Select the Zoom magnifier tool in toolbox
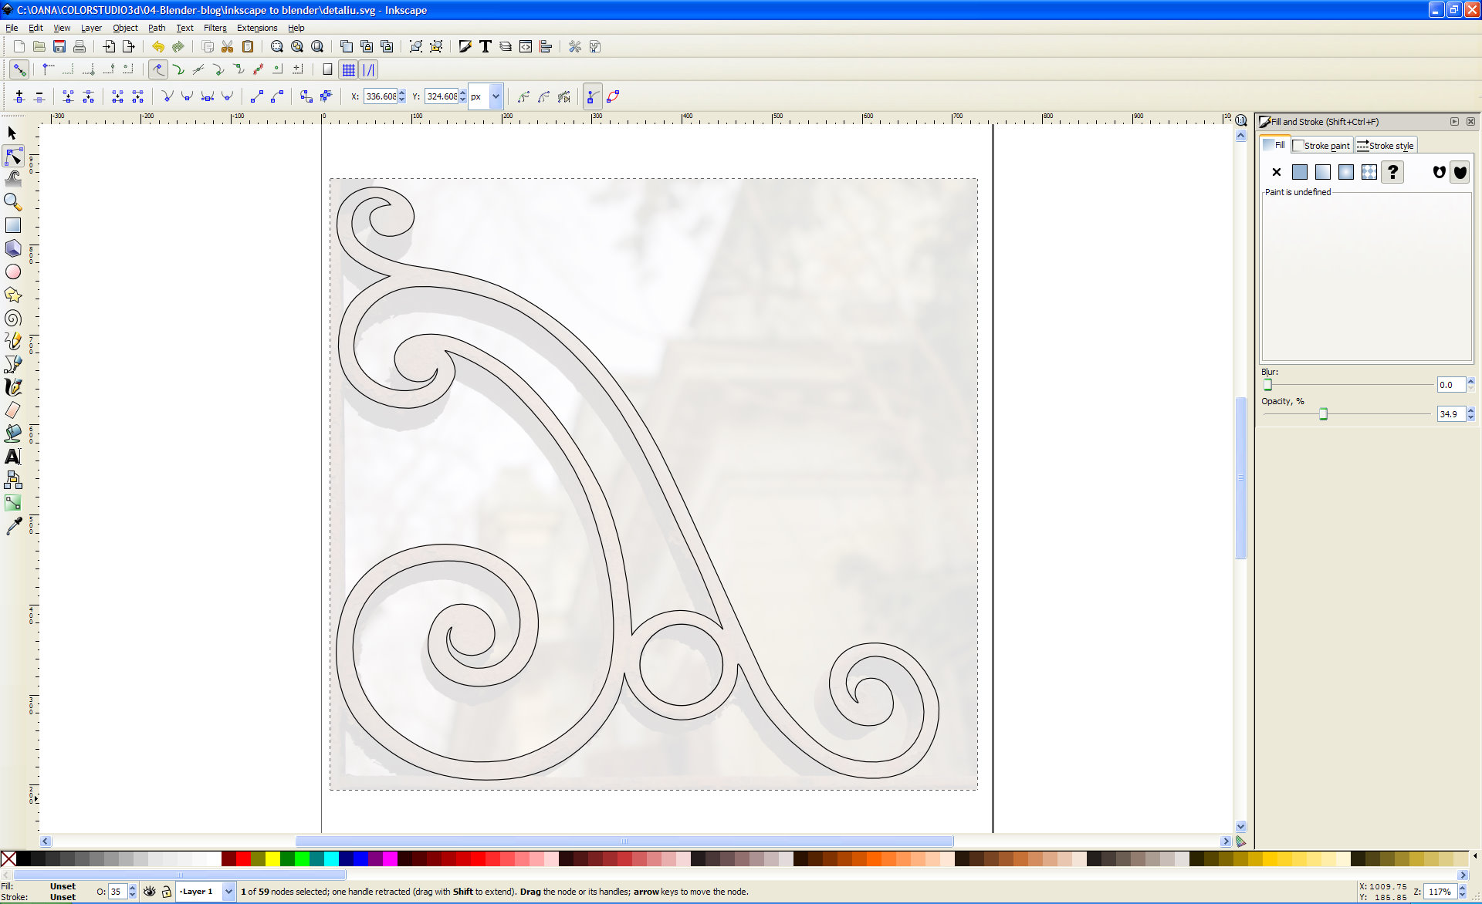The width and height of the screenshot is (1482, 904). click(x=12, y=202)
